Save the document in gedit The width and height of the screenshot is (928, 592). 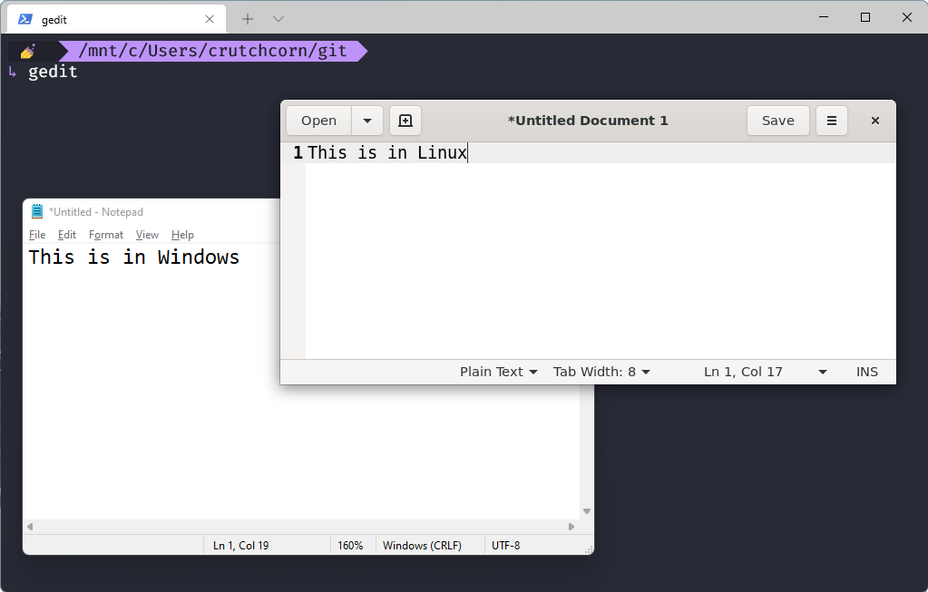pyautogui.click(x=777, y=120)
